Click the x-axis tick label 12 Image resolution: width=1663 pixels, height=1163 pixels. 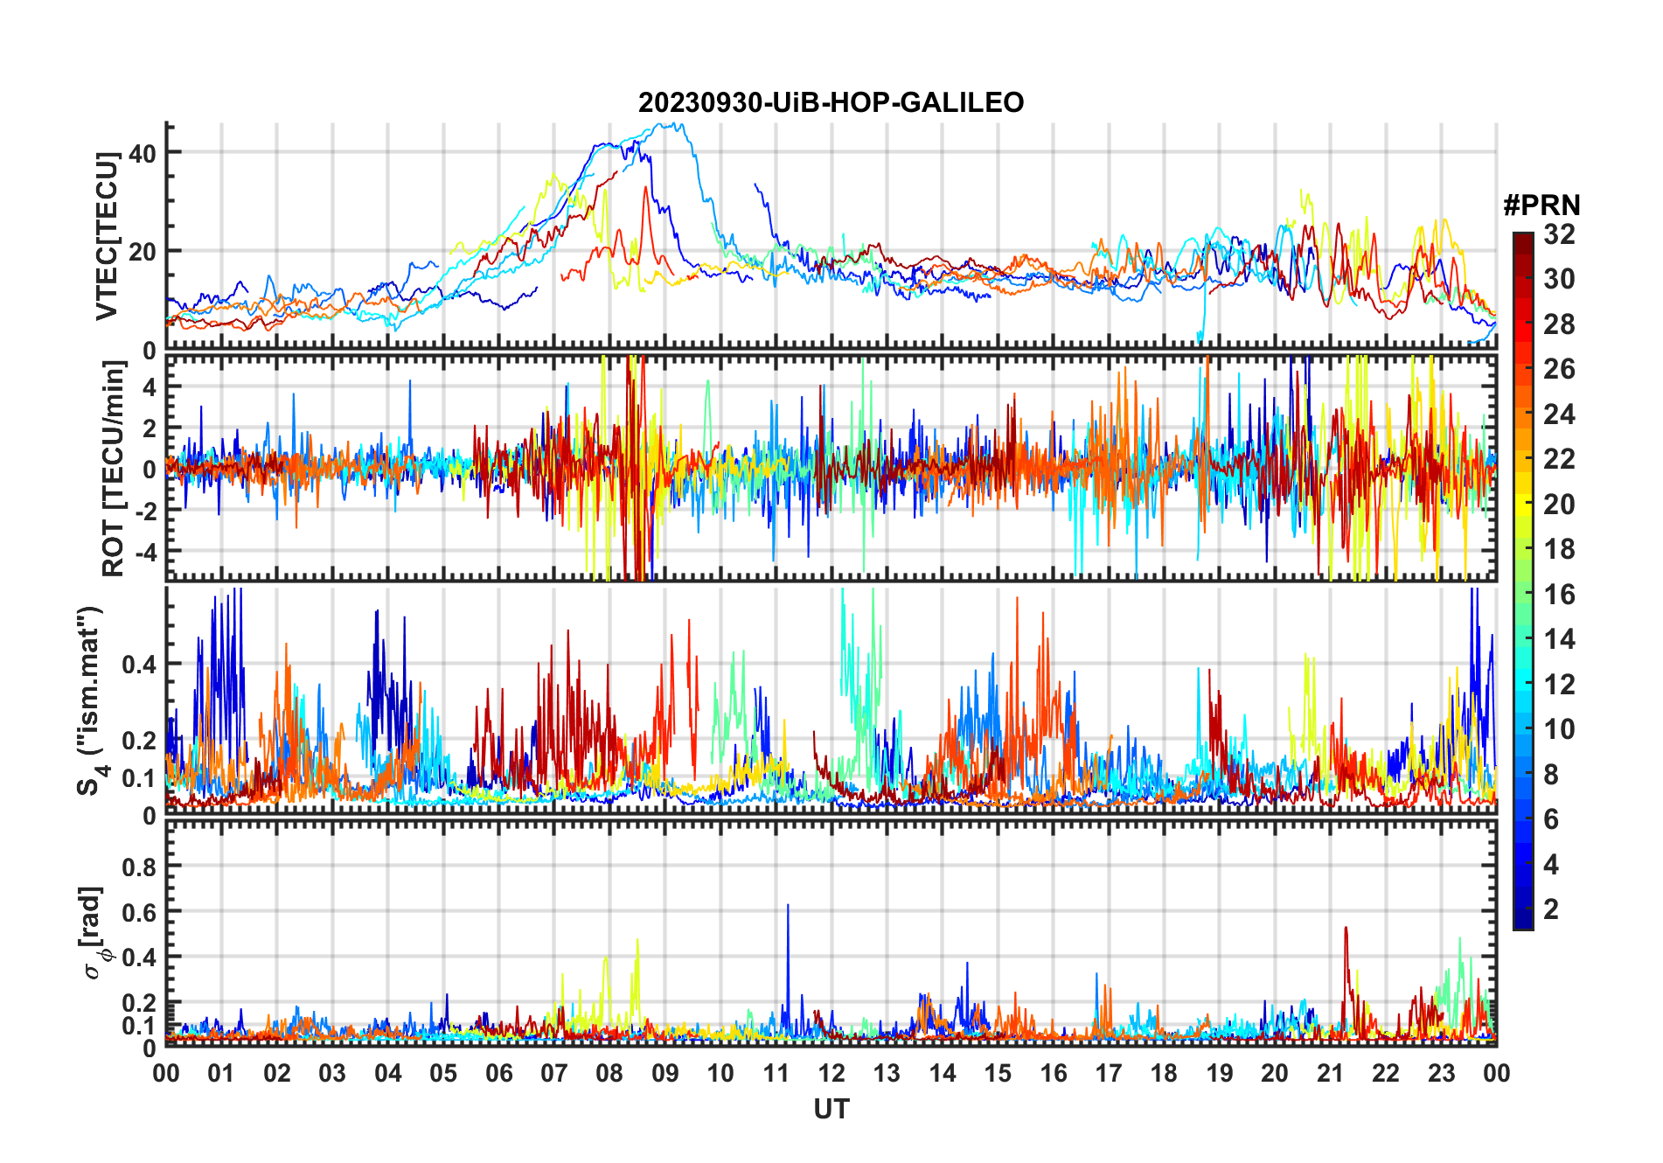(x=831, y=1073)
